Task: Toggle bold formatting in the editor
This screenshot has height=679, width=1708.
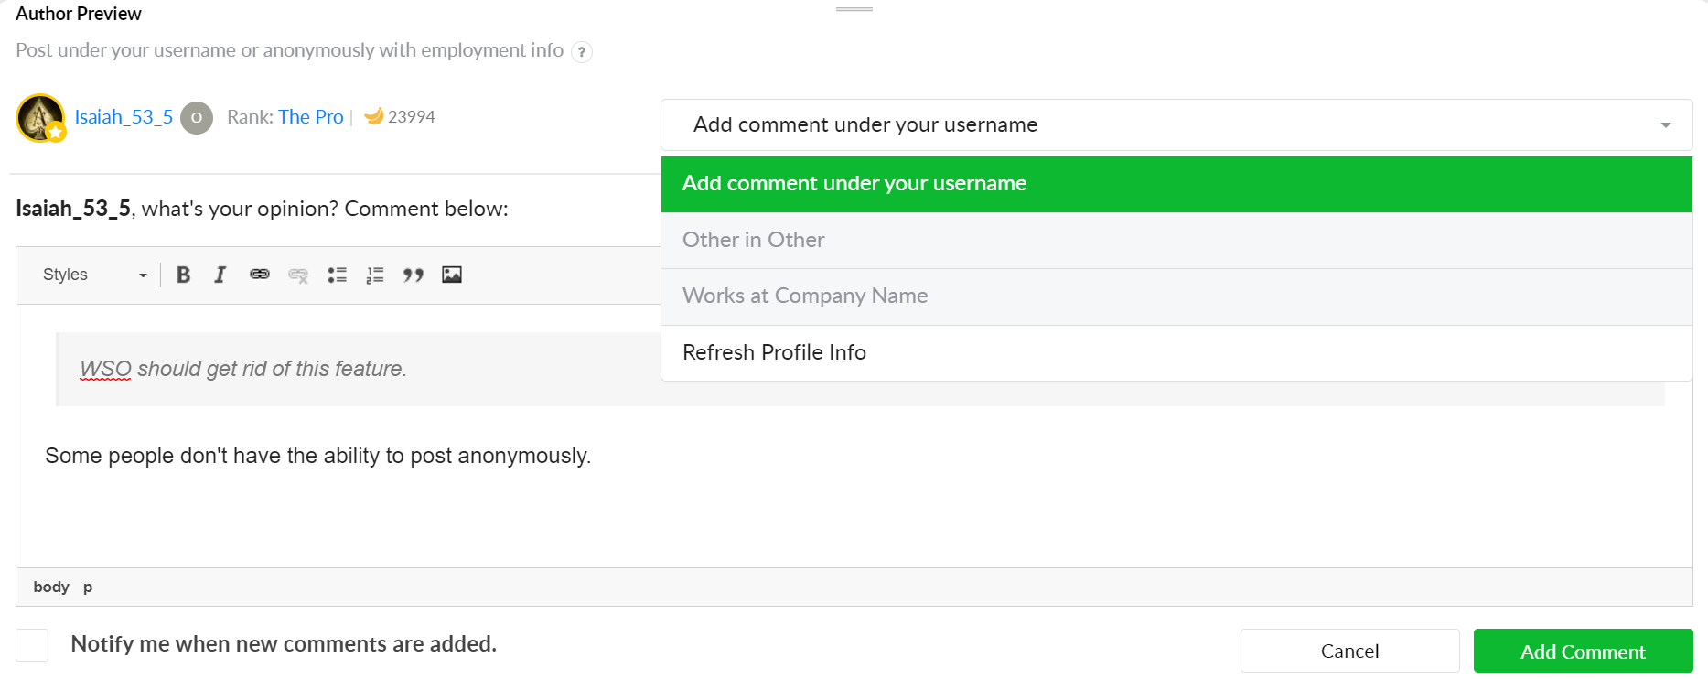Action: click(183, 275)
